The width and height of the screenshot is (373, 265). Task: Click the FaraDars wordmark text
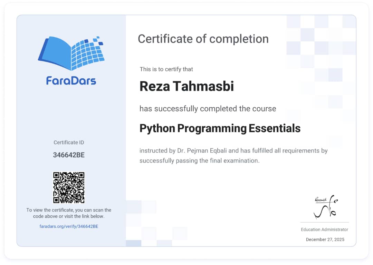[71, 80]
